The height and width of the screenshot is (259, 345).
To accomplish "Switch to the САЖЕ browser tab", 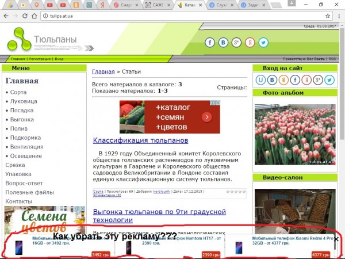I will point(158,5).
